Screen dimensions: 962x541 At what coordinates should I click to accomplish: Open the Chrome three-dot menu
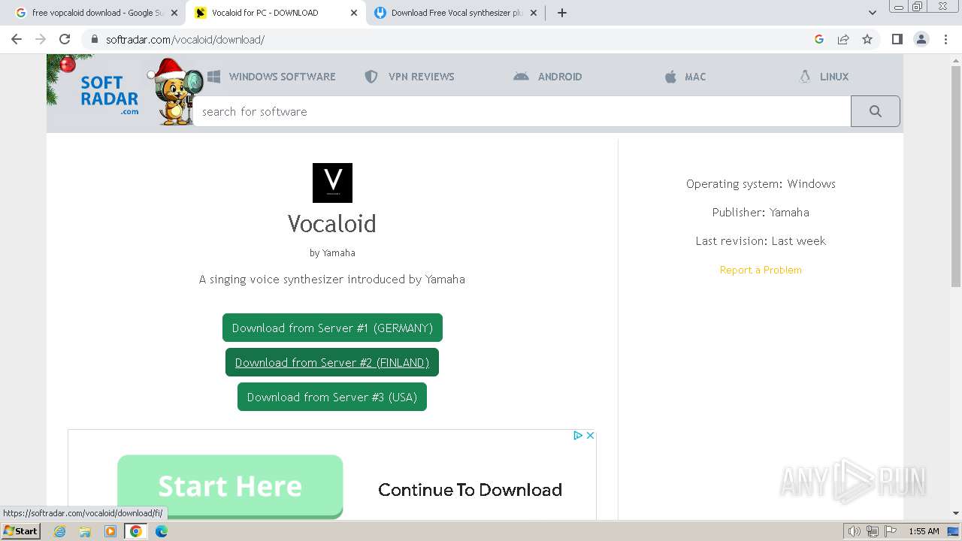[x=945, y=39]
